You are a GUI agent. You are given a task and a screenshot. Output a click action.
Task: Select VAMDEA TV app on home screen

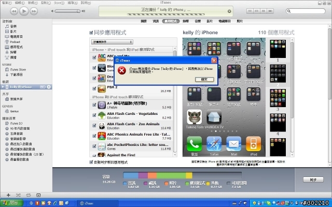[214, 117]
